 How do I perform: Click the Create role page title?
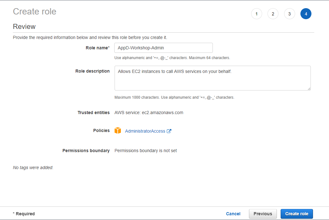[35, 12]
